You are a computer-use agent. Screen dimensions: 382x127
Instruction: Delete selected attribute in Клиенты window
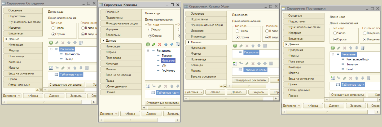160,44
